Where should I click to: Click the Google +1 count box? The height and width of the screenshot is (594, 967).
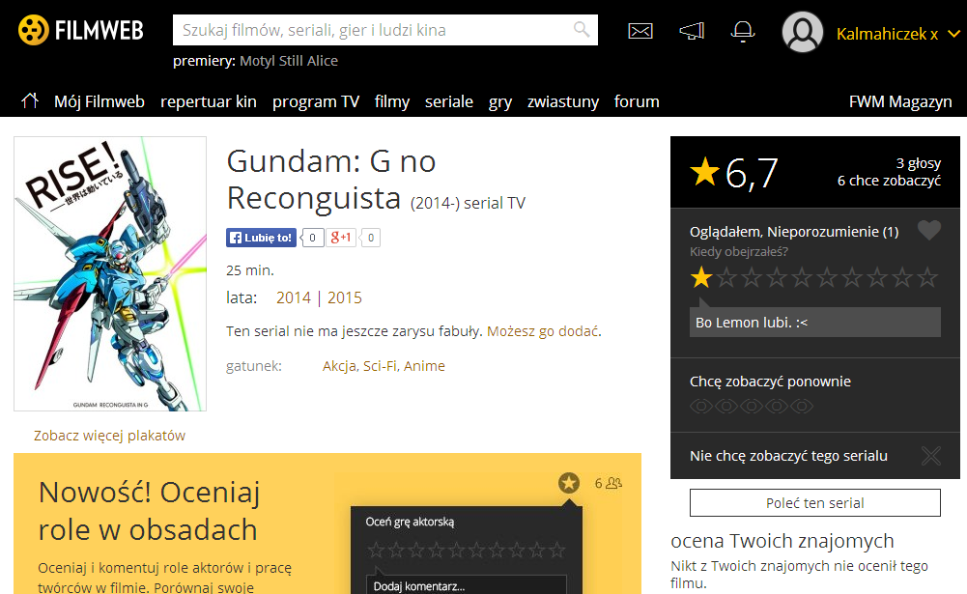pyautogui.click(x=370, y=238)
